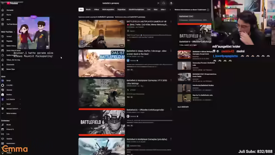Image resolution: width=275 pixels, height=155 pixels.
Task: Open the Deine Filme & Serien icon
Action: [3, 50]
